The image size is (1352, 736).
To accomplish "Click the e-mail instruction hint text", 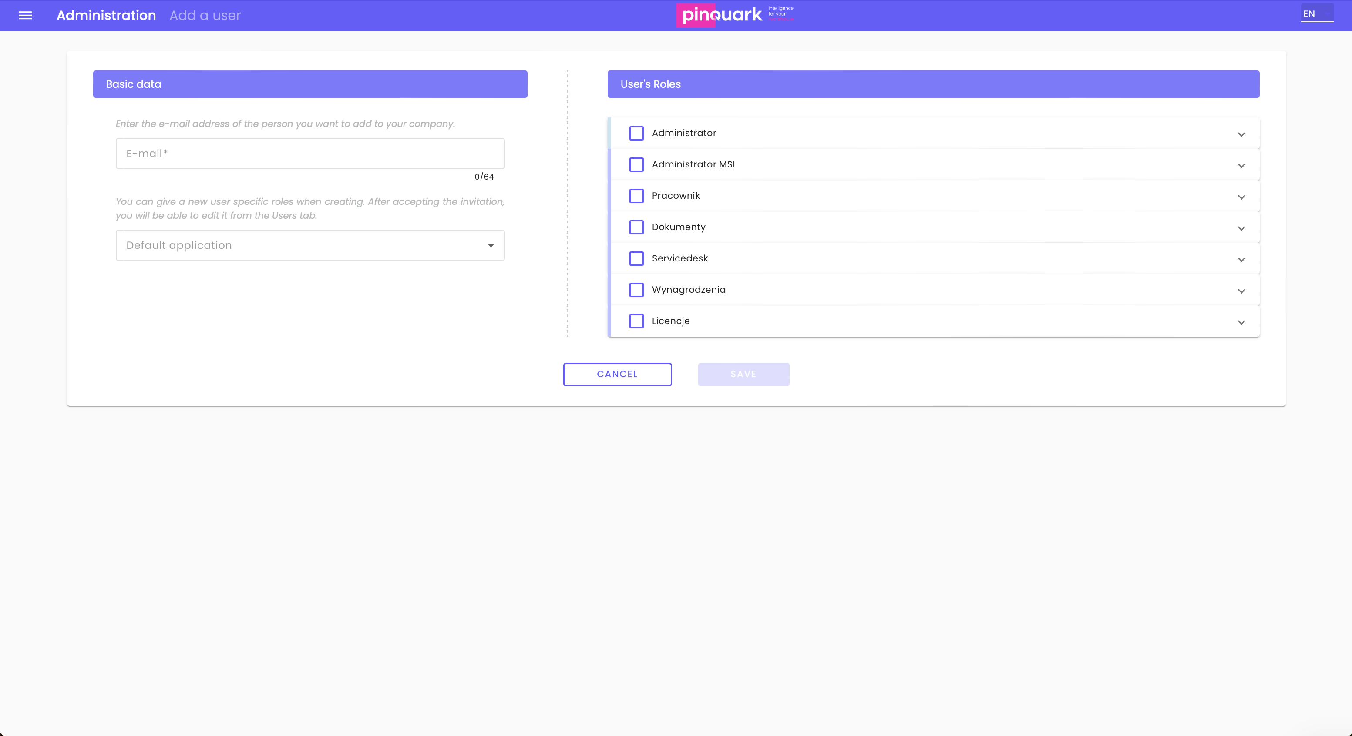I will click(285, 124).
